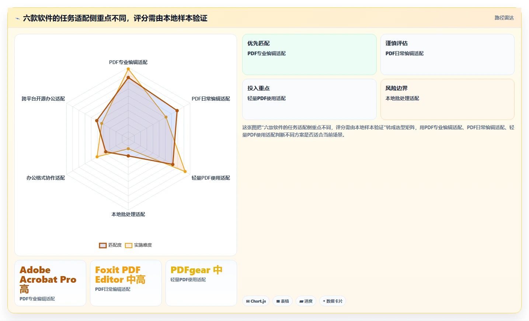
Task: Click the PDF日常编辑适配 text in 谨慎评估 card
Action: tap(404, 53)
